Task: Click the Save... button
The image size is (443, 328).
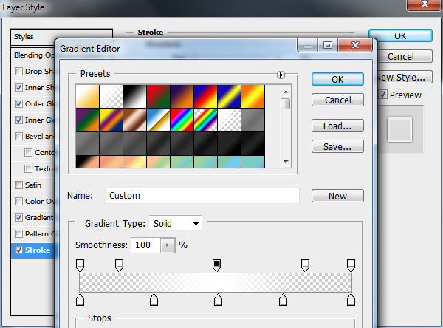Action: (337, 146)
